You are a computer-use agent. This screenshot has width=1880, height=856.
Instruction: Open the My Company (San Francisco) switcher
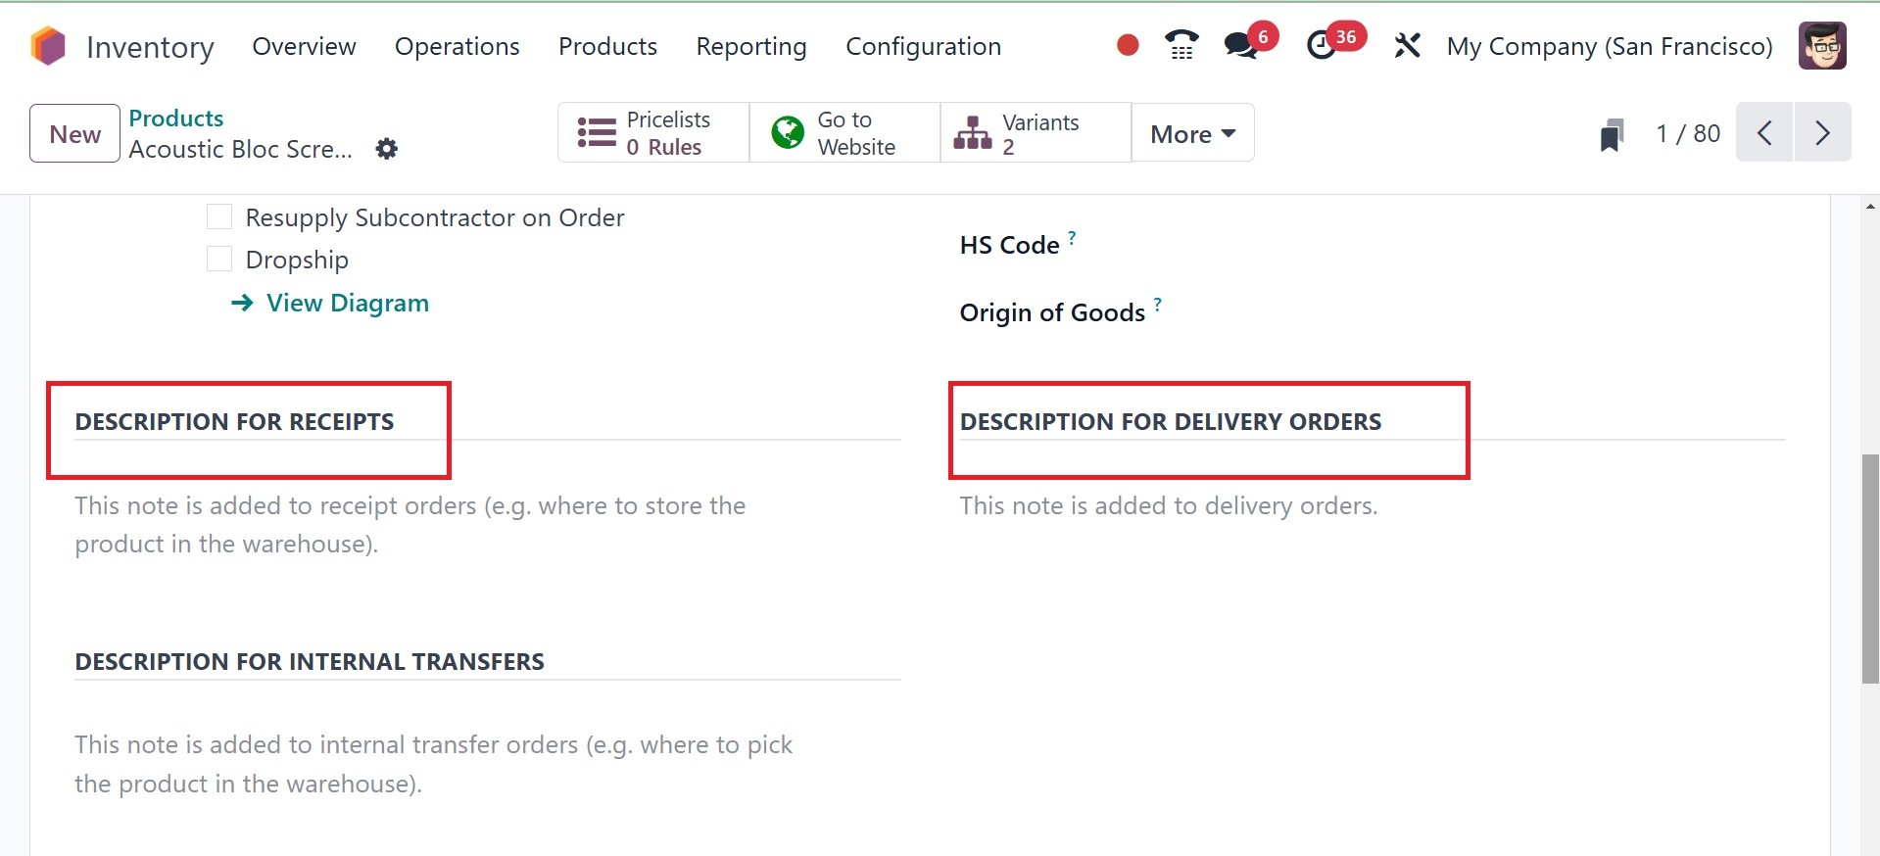click(x=1609, y=46)
